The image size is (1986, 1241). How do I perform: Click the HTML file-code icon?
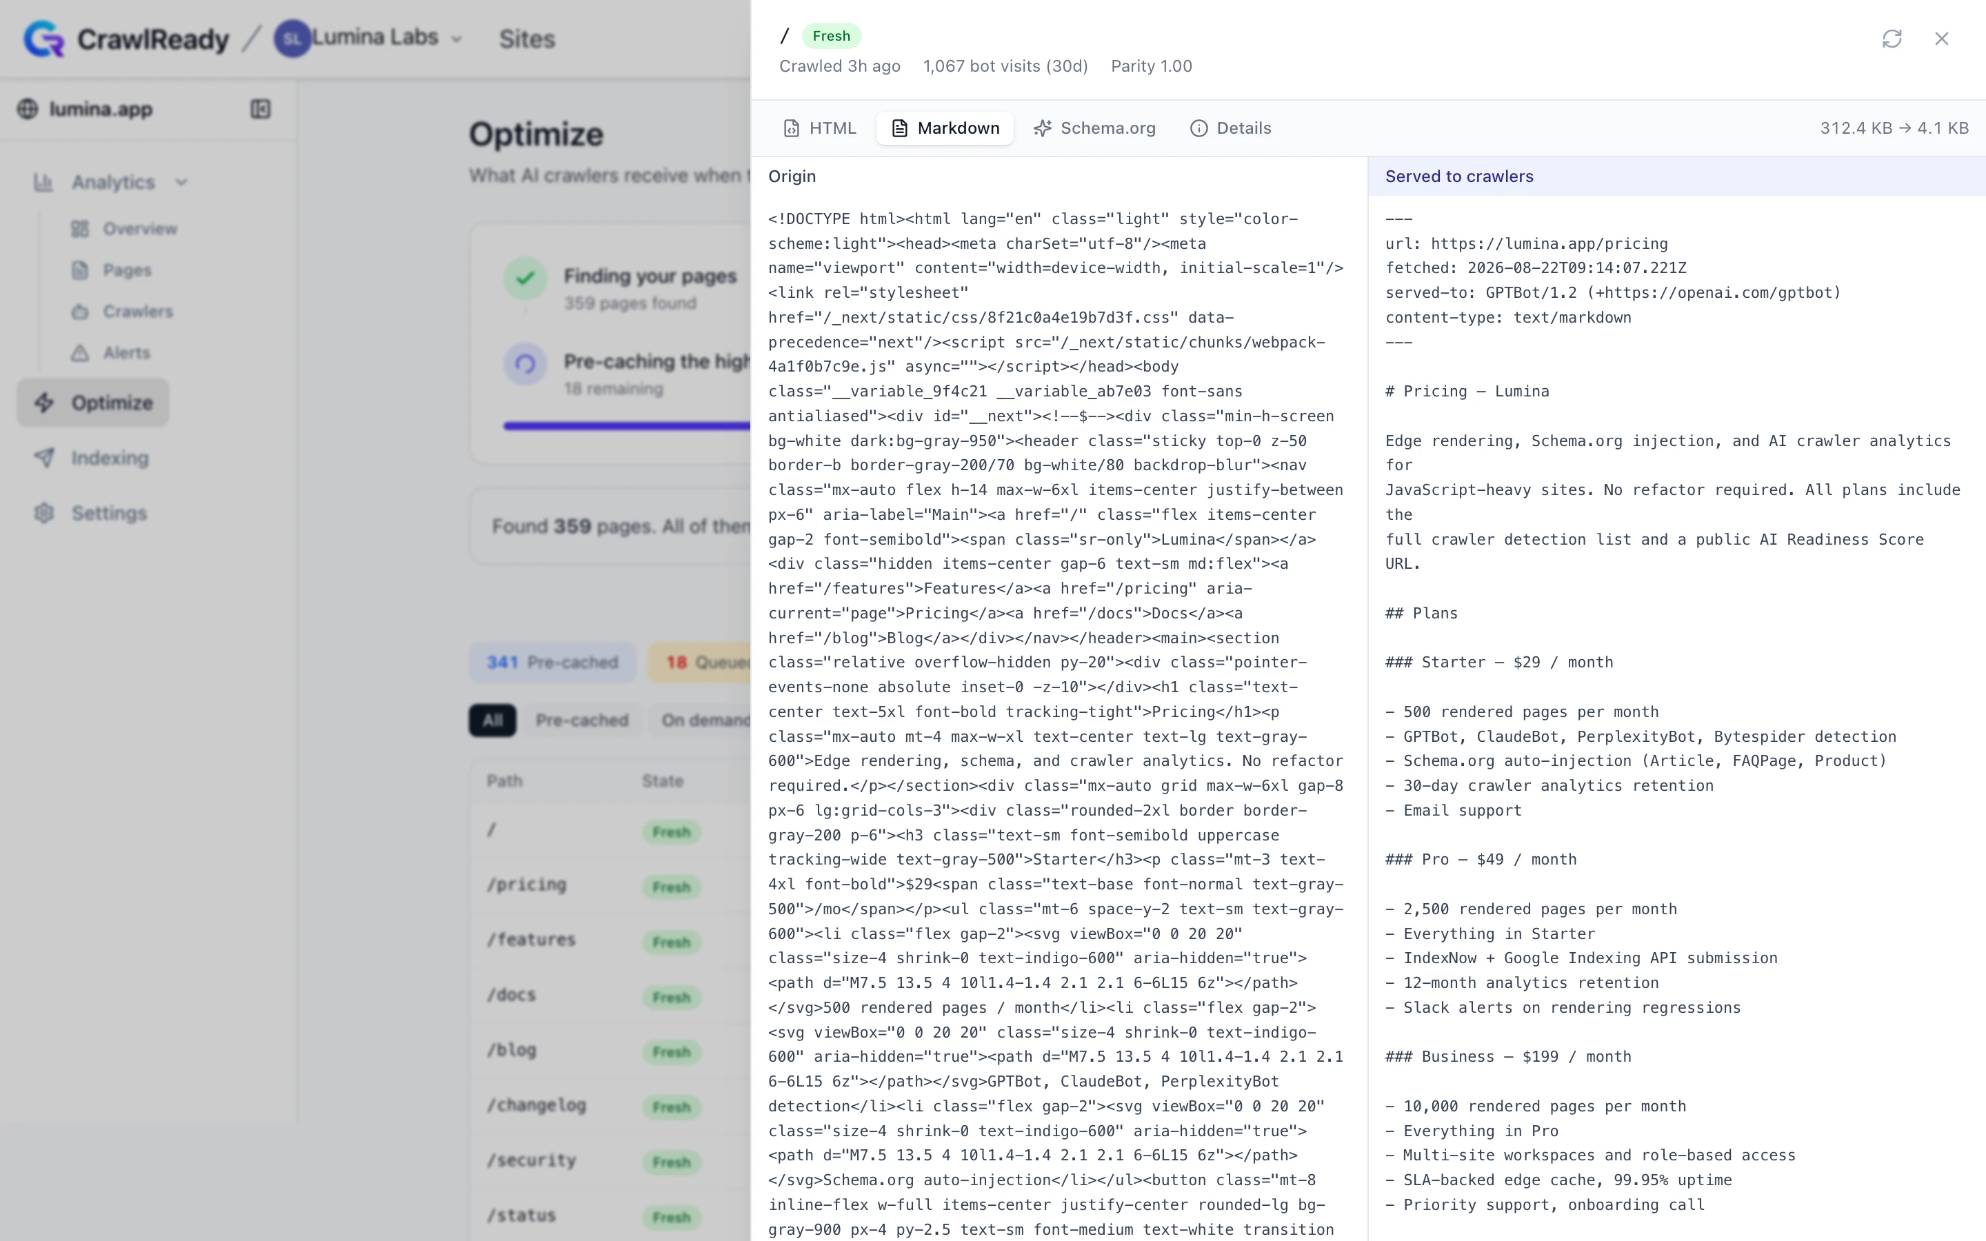pos(791,128)
